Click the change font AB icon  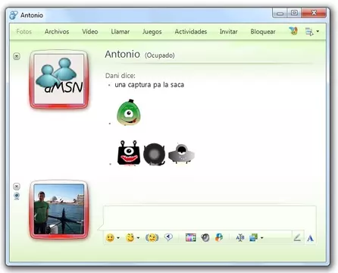[240, 237]
